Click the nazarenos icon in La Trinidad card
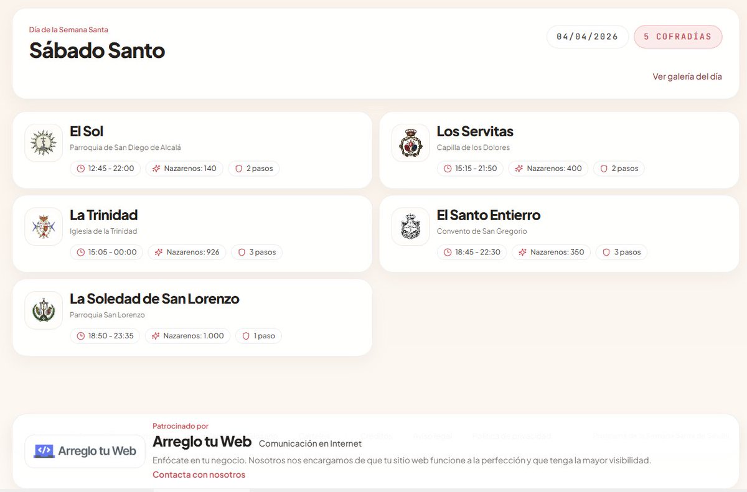Viewport: 747px width, 492px height. click(x=159, y=253)
